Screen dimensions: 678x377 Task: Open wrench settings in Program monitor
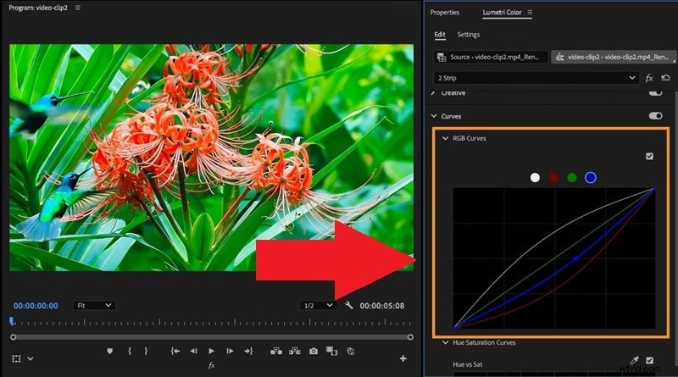(x=349, y=305)
